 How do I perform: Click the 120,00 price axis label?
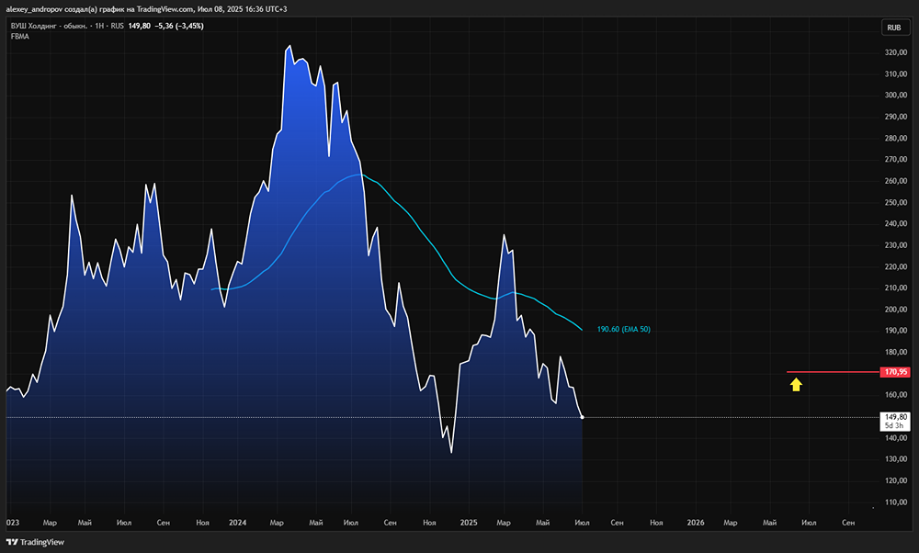click(895, 480)
